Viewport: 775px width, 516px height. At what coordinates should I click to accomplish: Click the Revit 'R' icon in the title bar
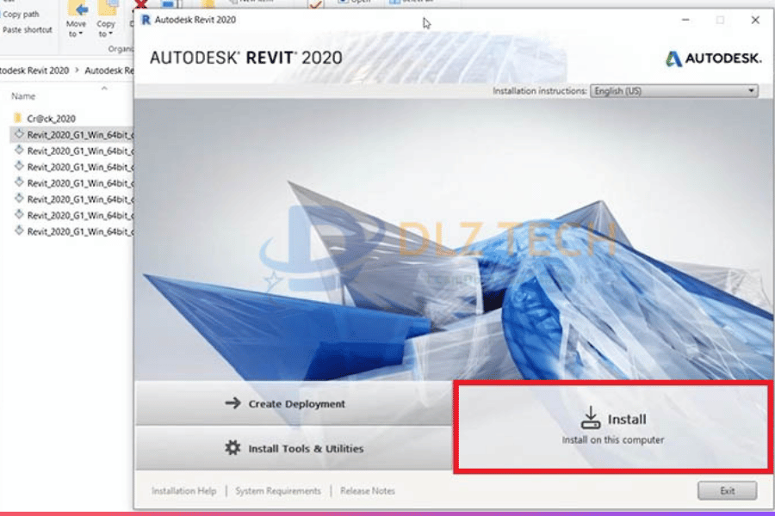coord(146,19)
